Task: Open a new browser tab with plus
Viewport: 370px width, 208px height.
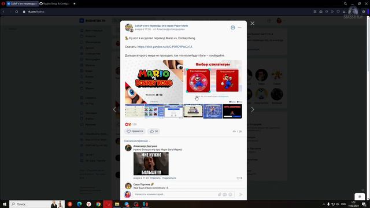Action: (74, 3)
